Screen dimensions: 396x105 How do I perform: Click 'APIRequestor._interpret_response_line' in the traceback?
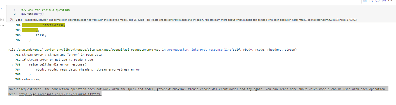coord(199,50)
